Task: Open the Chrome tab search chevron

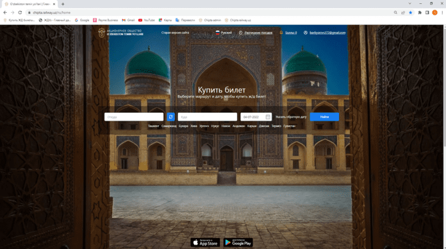Action: point(409,4)
